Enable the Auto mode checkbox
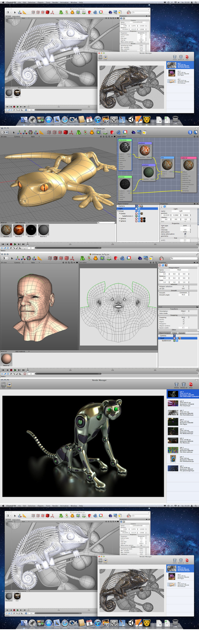This screenshot has height=632, width=199. [x=183, y=313]
